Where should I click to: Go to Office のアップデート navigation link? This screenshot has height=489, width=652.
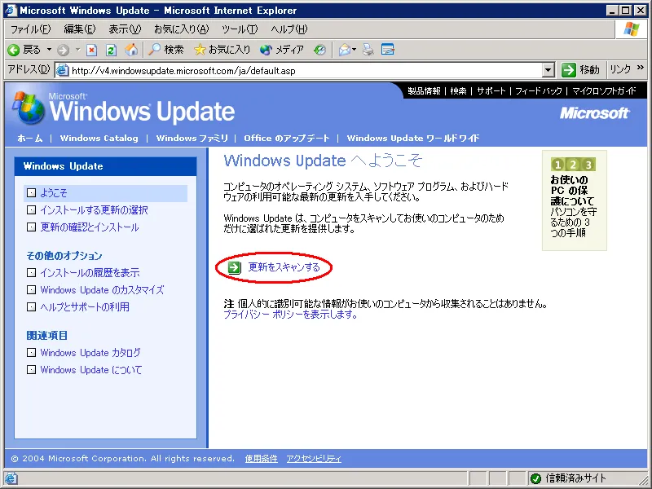(x=287, y=138)
